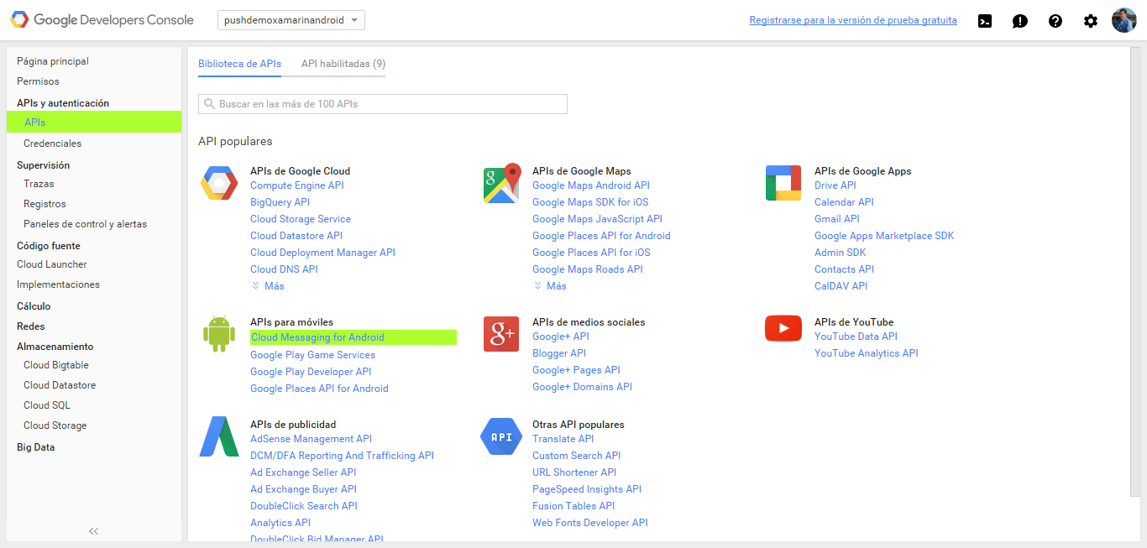Open the Cloud Shell terminal icon
This screenshot has width=1147, height=548.
(x=985, y=21)
